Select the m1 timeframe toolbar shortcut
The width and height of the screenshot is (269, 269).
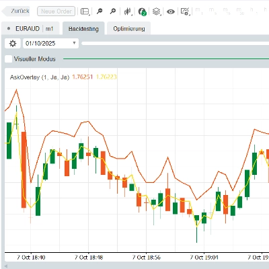pyautogui.click(x=198, y=11)
